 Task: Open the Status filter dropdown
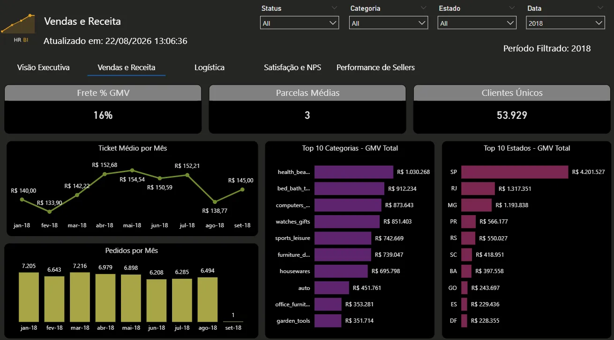[x=300, y=23]
